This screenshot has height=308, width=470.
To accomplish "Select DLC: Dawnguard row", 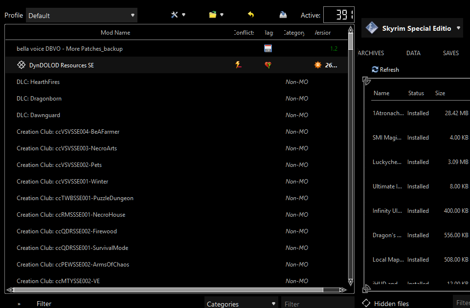I will click(x=177, y=115).
